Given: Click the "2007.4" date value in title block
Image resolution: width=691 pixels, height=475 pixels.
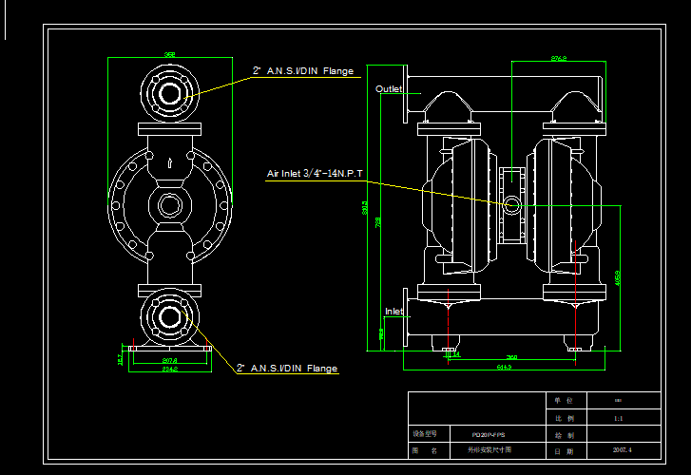Looking at the screenshot, I should [622, 450].
